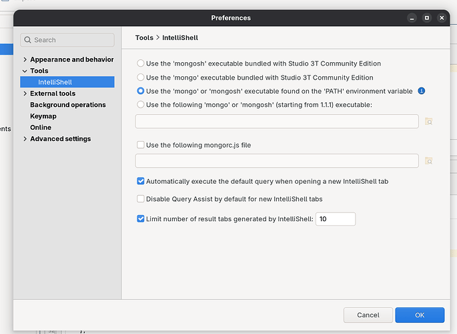Maximize the Preferences window

[x=427, y=18]
